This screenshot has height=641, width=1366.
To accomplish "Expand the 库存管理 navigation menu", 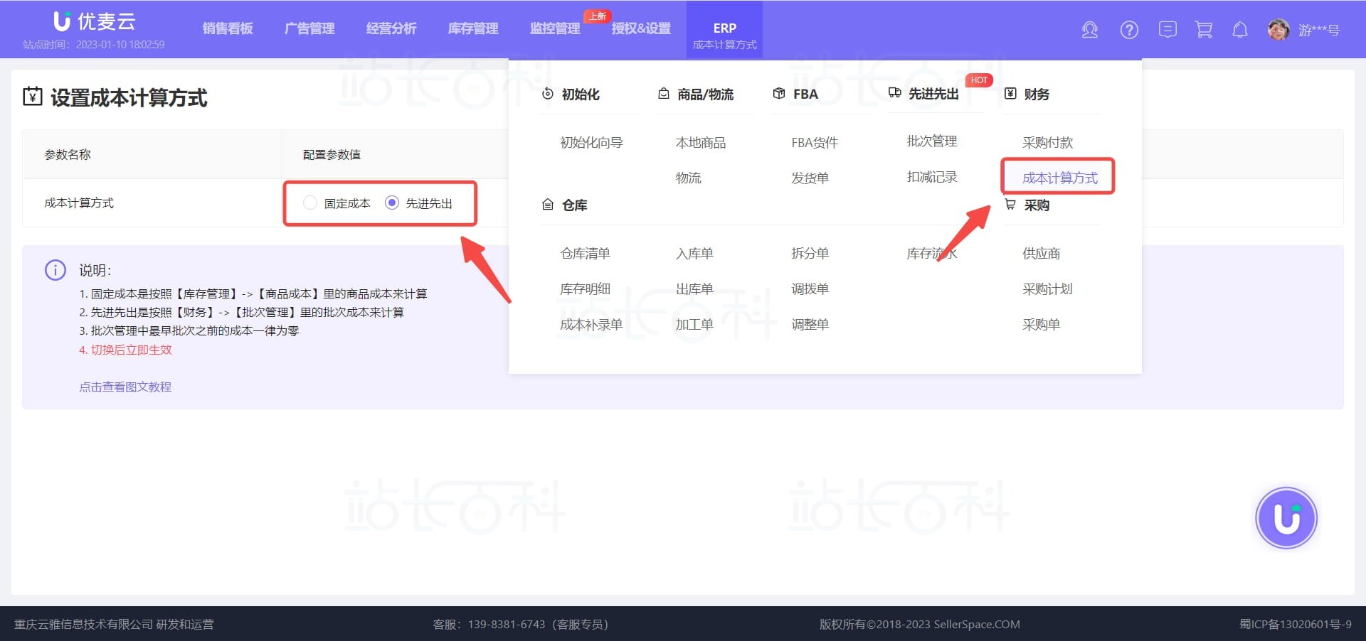I will pyautogui.click(x=473, y=28).
